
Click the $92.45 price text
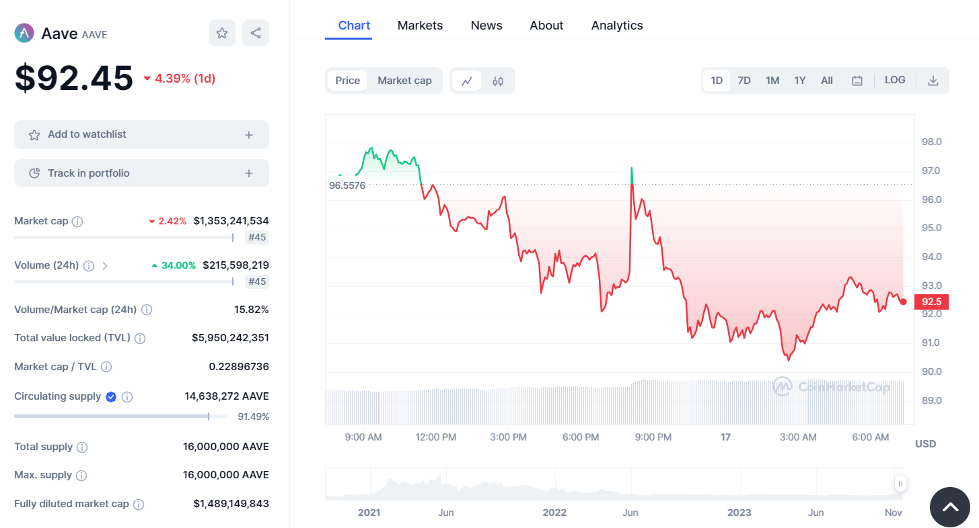click(x=74, y=79)
